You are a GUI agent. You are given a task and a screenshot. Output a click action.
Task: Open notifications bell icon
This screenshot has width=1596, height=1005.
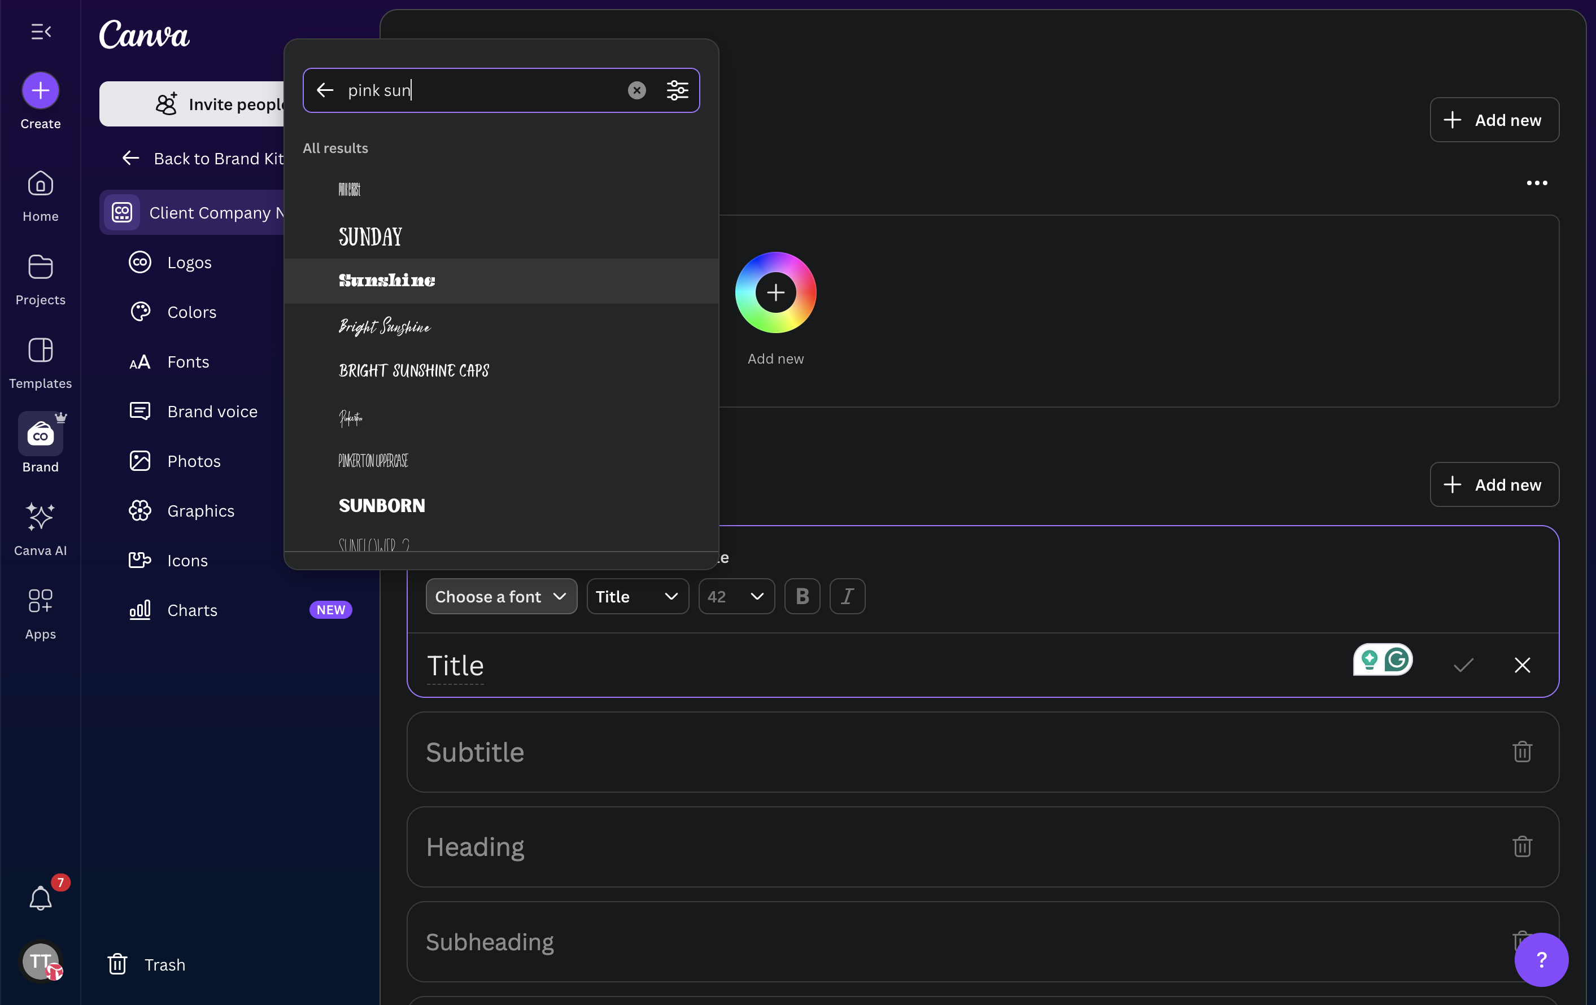(41, 898)
